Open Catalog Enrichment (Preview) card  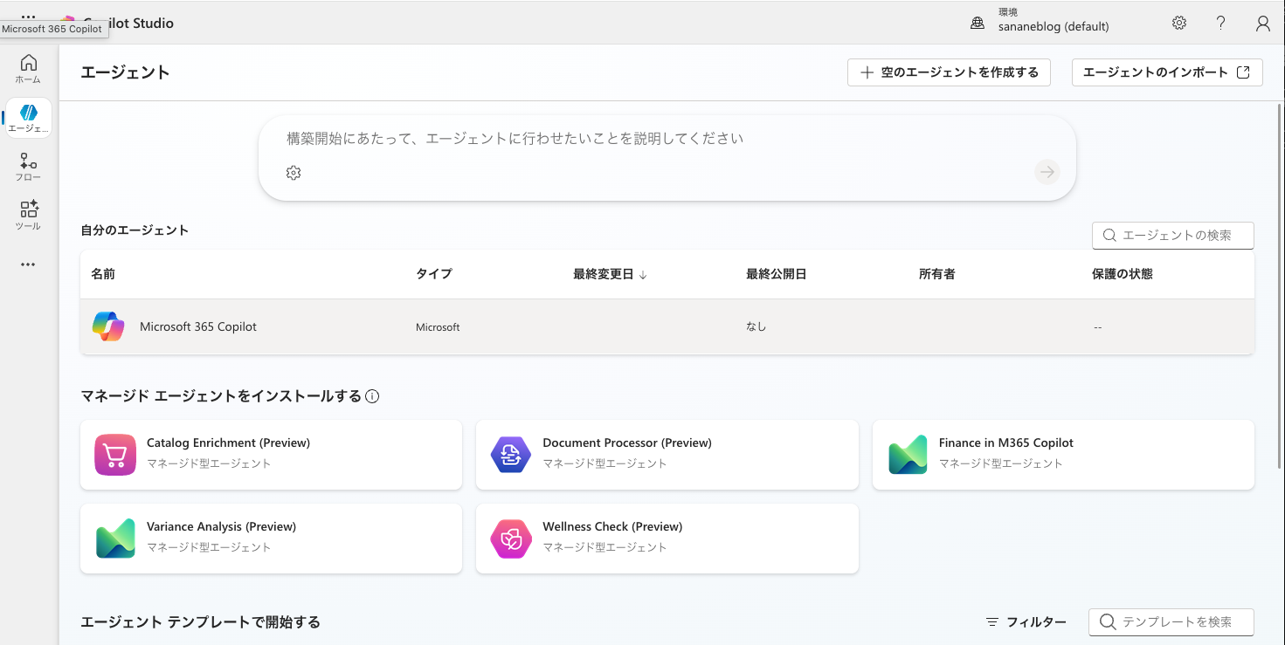point(271,455)
